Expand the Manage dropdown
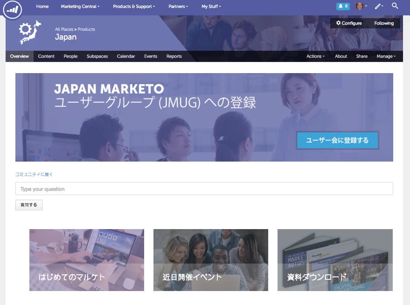This screenshot has width=410, height=305. (x=386, y=56)
